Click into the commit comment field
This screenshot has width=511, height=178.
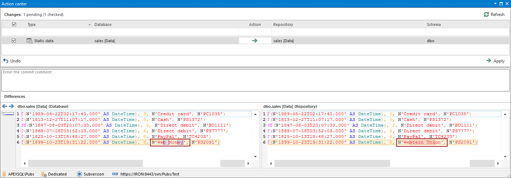pyautogui.click(x=255, y=80)
